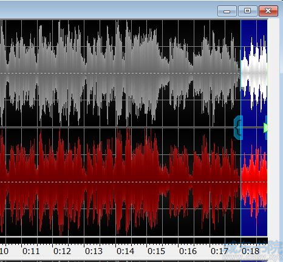The height and width of the screenshot is (262, 283).
Task: Click the blue selection end handle
Action: coord(266,128)
